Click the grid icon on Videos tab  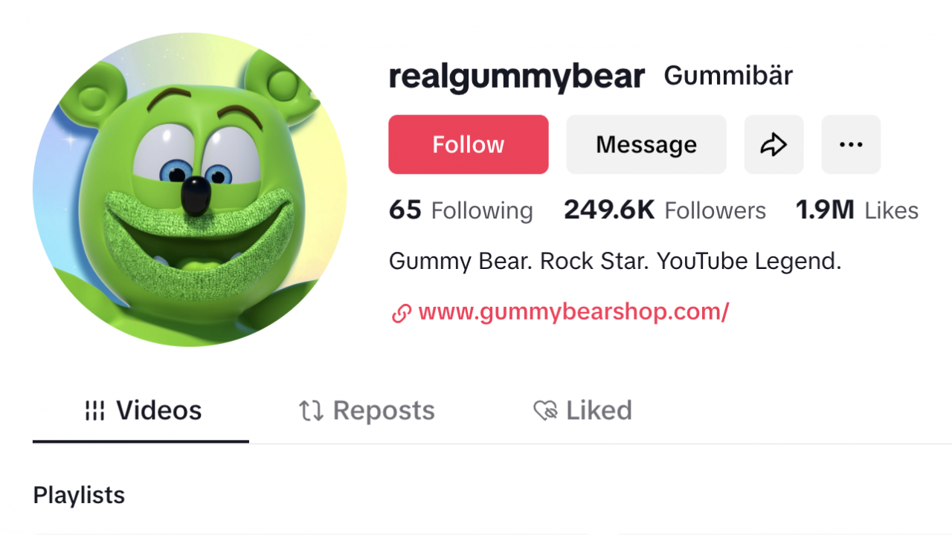tap(94, 410)
